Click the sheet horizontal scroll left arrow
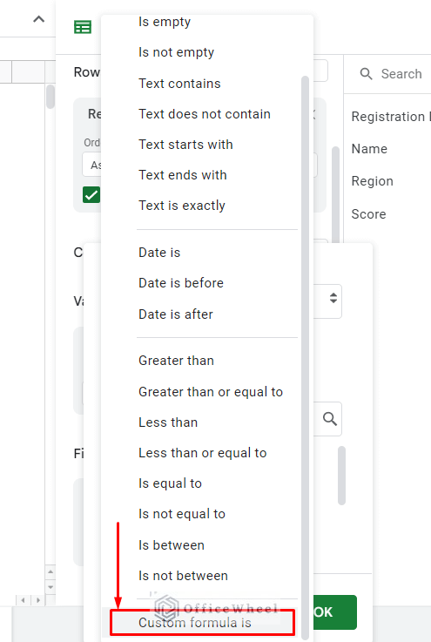Viewport: 431px width, 642px height. (x=23, y=600)
